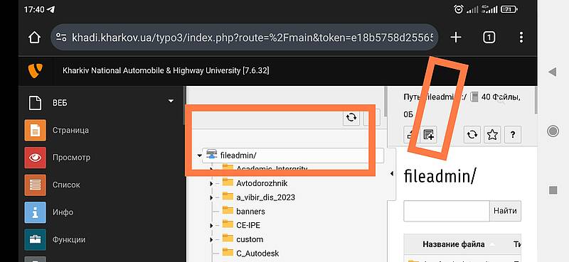The width and height of the screenshot is (569, 262).
Task: Open the Функции toolbox icon
Action: 35,239
